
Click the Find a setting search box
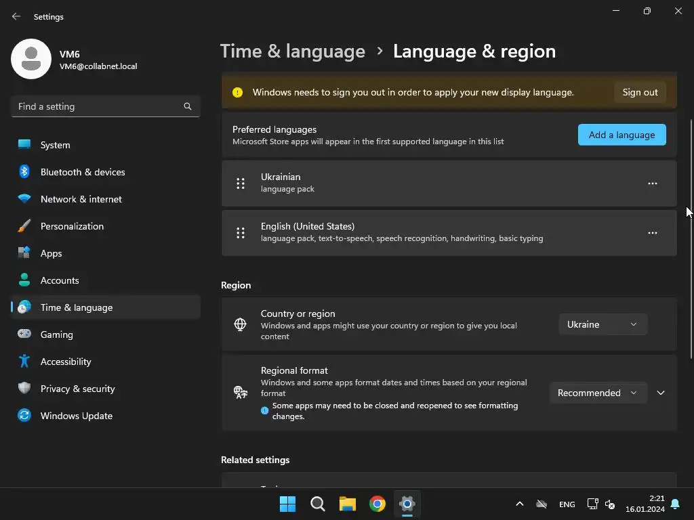point(105,106)
